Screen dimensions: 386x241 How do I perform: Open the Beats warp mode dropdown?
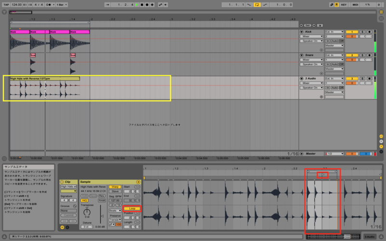115,211
